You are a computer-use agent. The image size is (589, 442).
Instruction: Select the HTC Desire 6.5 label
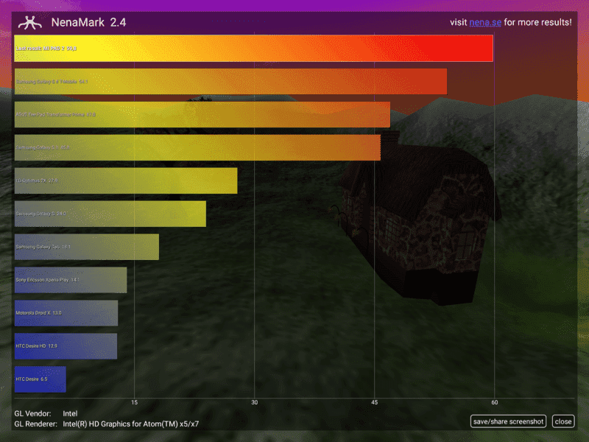[32, 379]
